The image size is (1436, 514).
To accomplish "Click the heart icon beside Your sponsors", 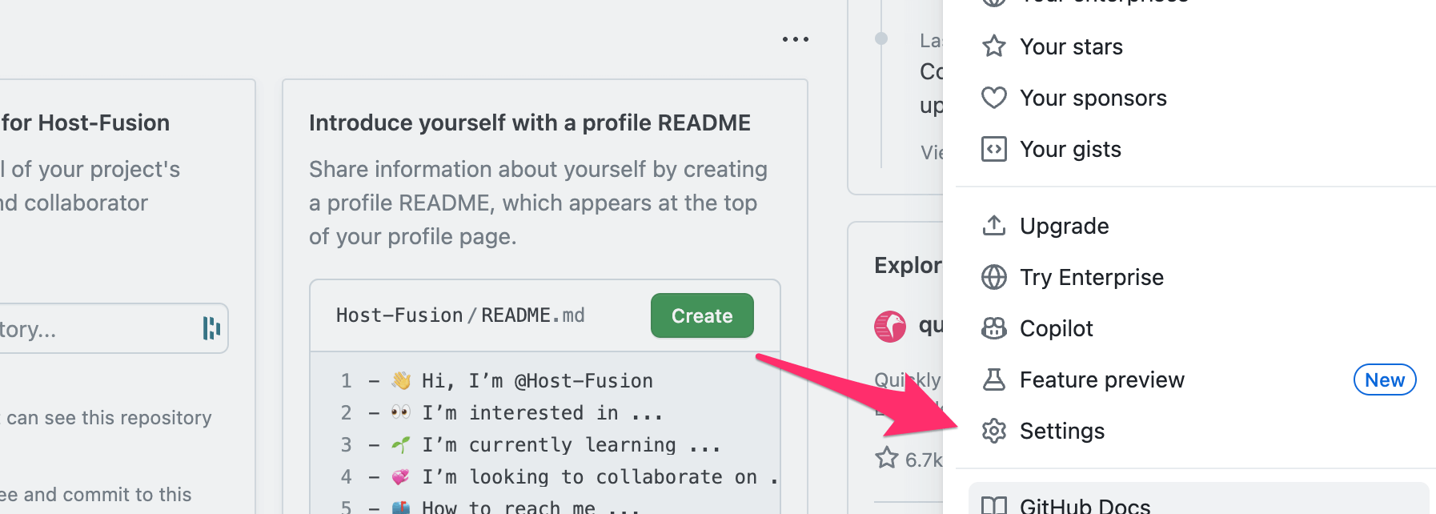I will 993,98.
